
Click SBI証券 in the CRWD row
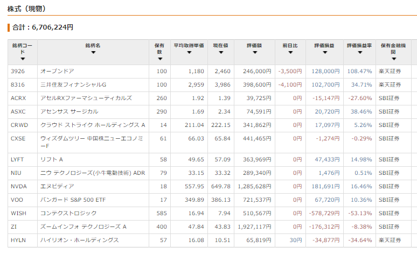[x=389, y=125]
